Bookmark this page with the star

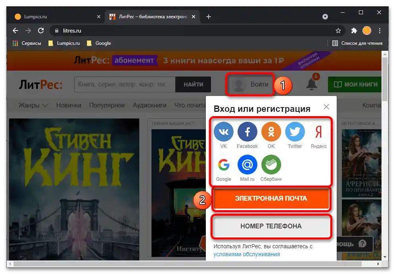[338, 31]
